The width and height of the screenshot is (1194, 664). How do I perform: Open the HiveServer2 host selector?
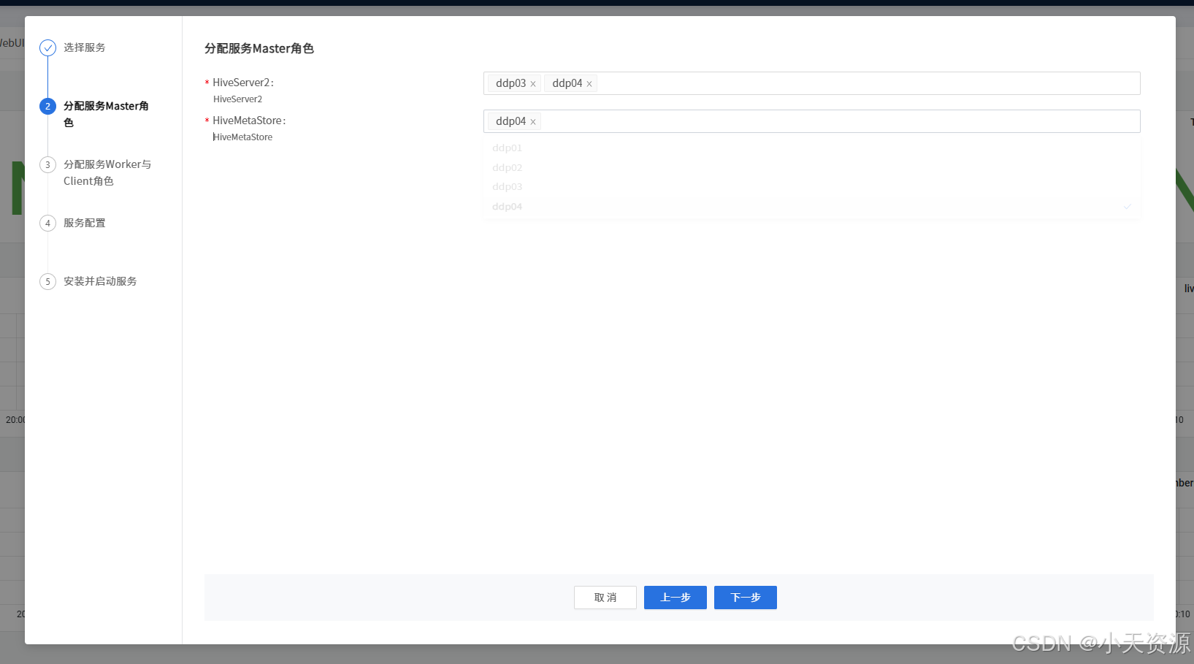click(862, 83)
